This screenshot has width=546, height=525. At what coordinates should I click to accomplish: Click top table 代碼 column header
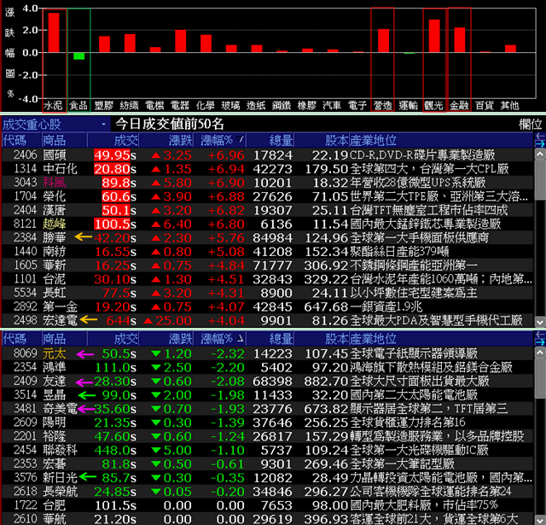pyautogui.click(x=21, y=140)
